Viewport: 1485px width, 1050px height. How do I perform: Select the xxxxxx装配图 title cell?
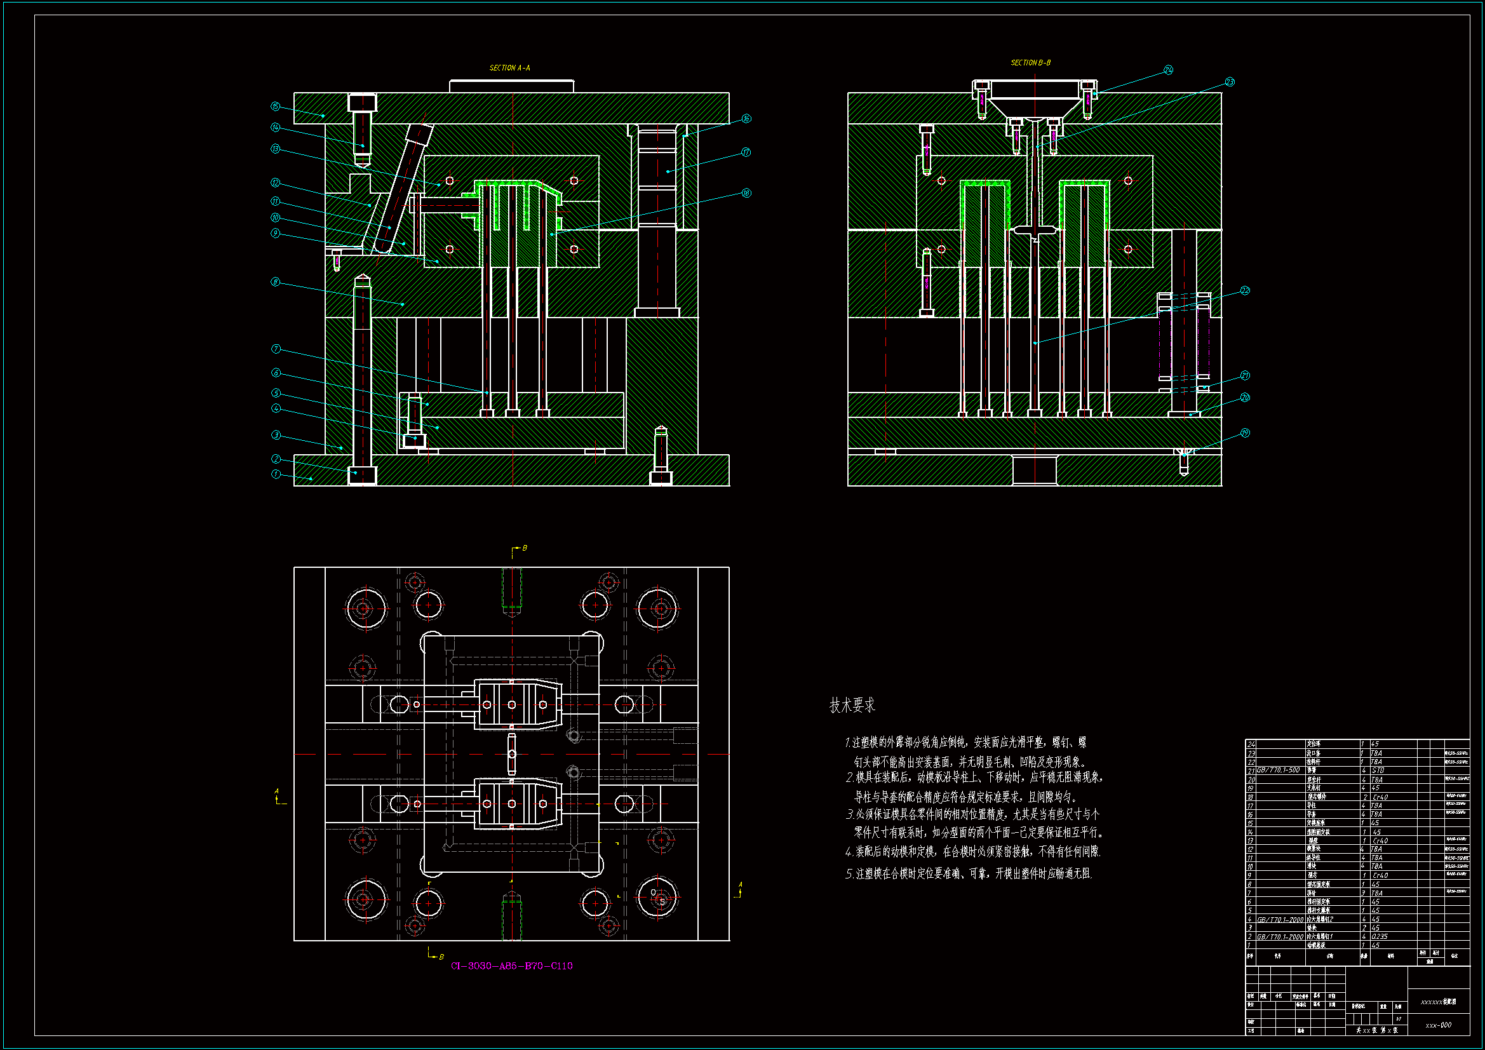(x=1438, y=1002)
